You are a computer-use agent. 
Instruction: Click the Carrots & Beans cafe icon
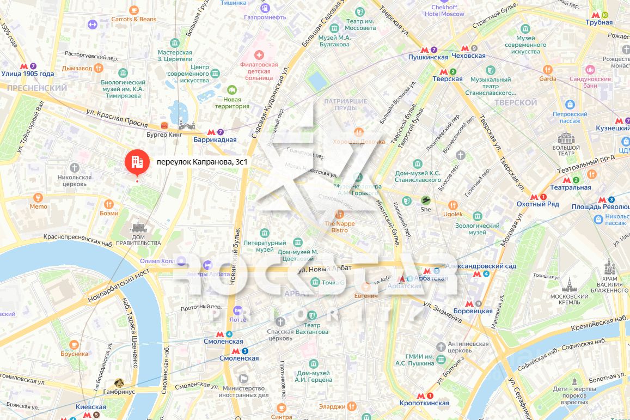(x=134, y=10)
